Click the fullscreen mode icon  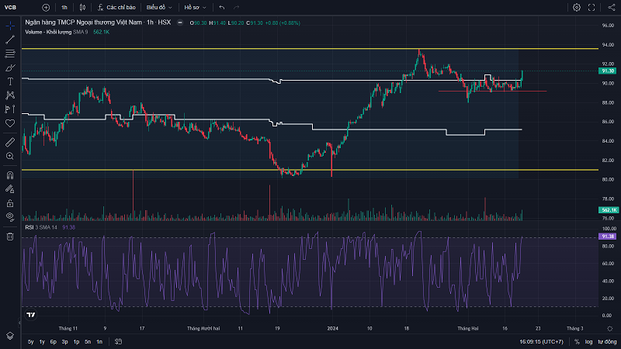pos(594,7)
